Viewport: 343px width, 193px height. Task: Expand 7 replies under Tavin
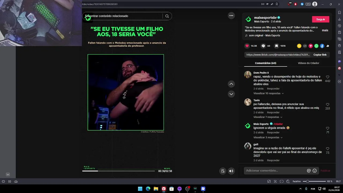point(268,117)
